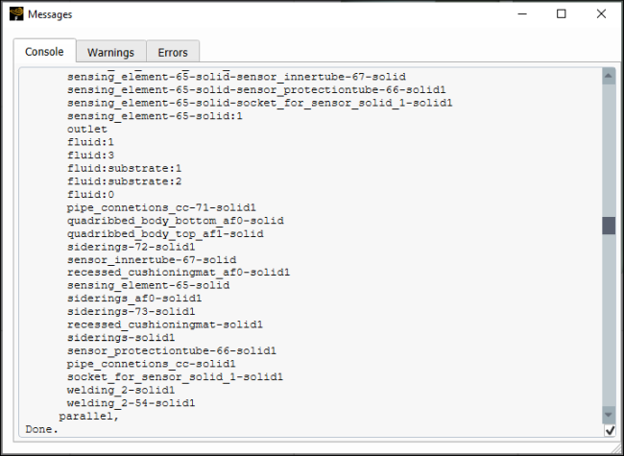Click 'siderings-72-solid1' line
The width and height of the screenshot is (624, 456).
(131, 247)
